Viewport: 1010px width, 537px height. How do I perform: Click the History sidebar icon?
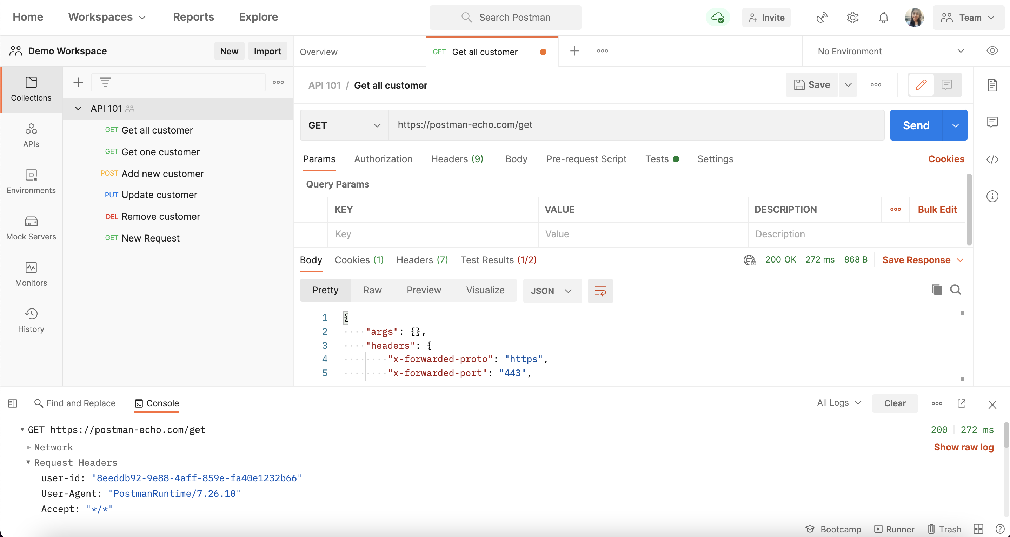click(31, 320)
